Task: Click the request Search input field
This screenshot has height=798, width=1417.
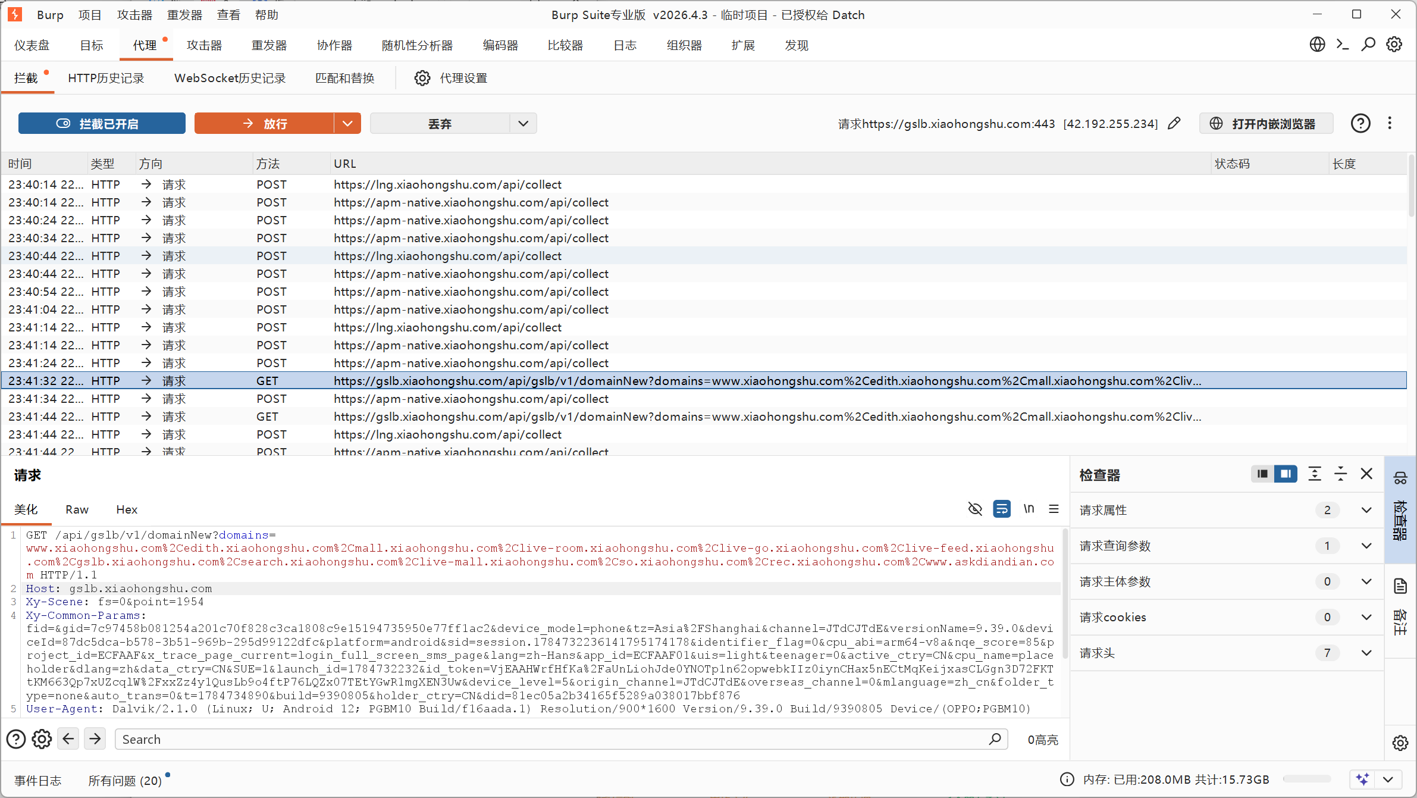Action: 562,739
